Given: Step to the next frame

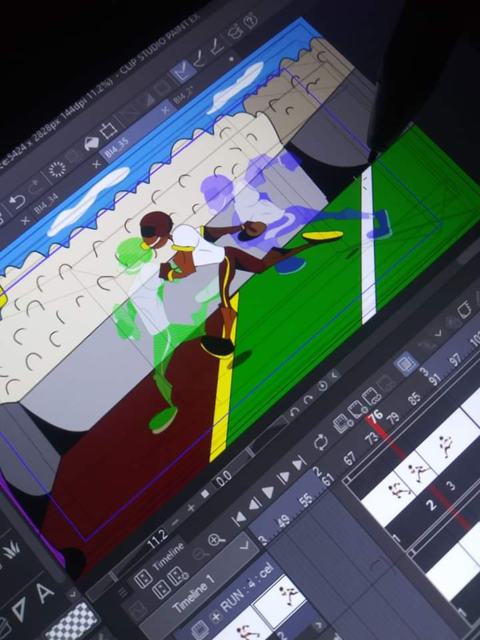Looking at the screenshot, I should 284,477.
